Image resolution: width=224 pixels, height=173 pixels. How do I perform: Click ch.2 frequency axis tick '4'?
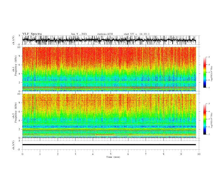(20, 120)
